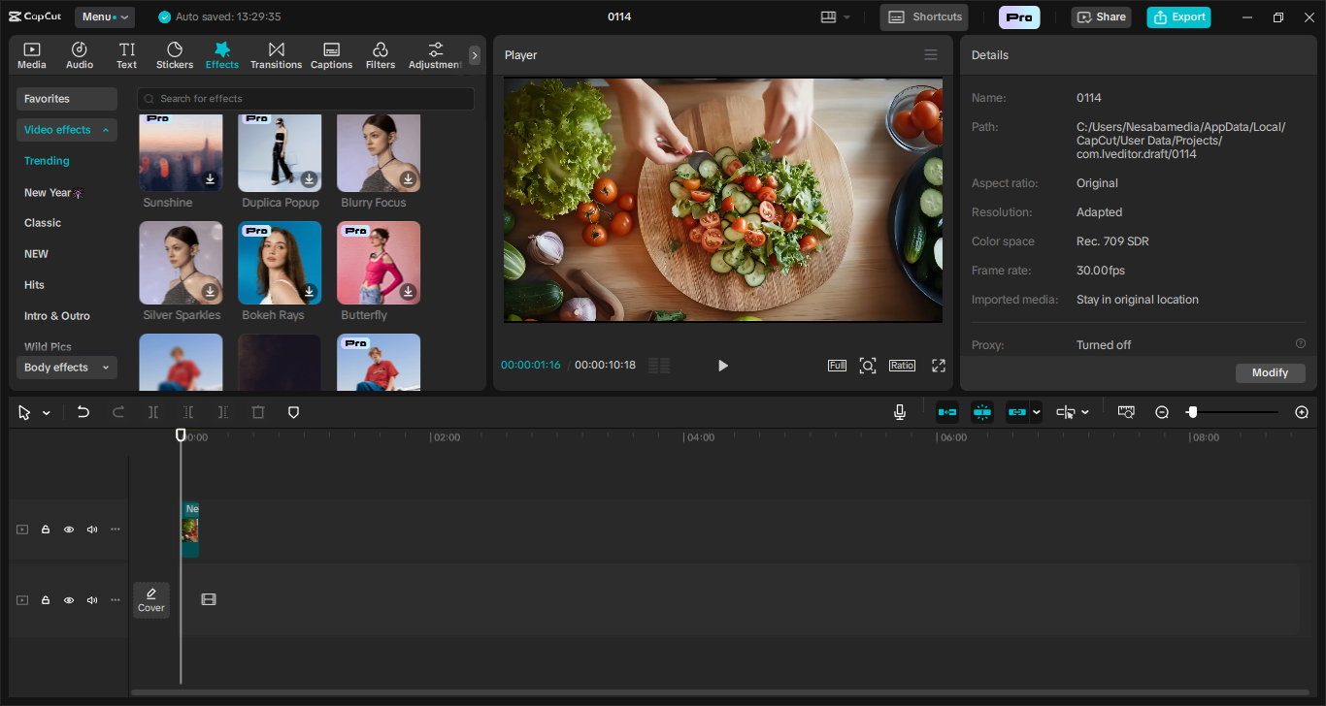Add a marker with the shield icon
The height and width of the screenshot is (706, 1326).
click(x=293, y=412)
